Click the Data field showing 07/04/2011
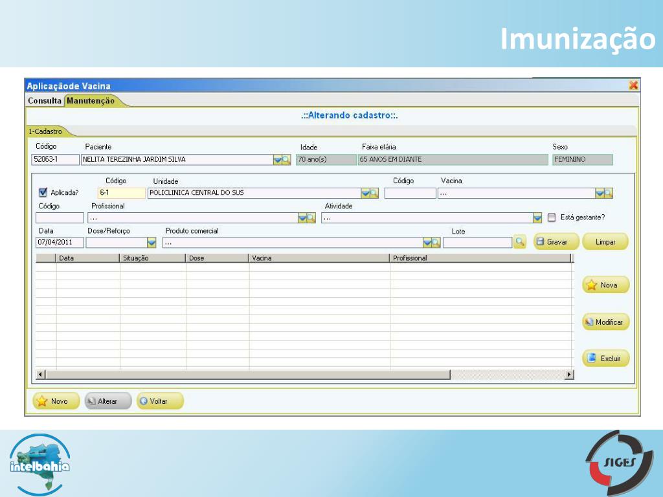The height and width of the screenshot is (497, 663). click(x=59, y=243)
